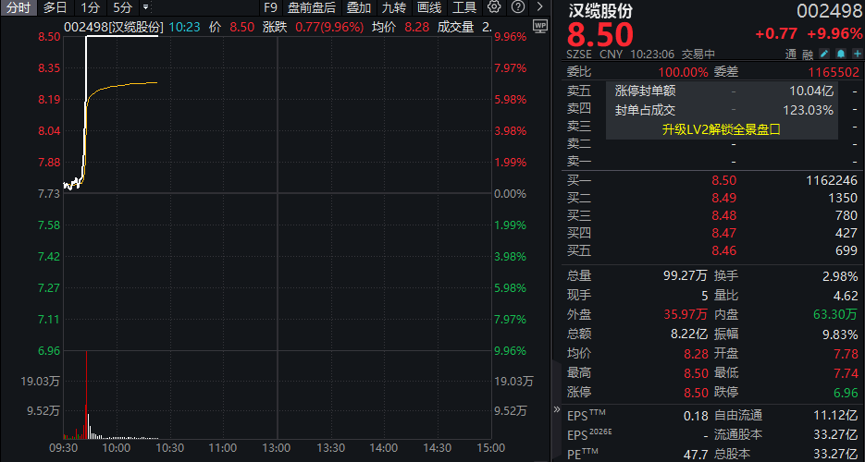The height and width of the screenshot is (462, 865).
Task: Toggle the 九转 indicator
Action: (x=394, y=7)
